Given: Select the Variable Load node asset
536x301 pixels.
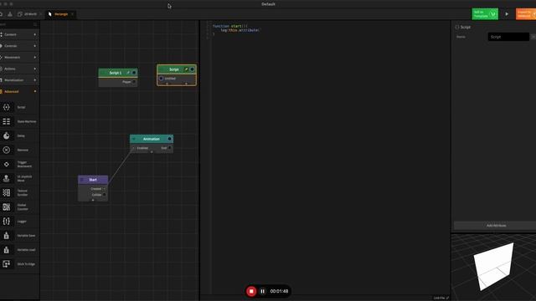Looking at the screenshot, I should [19, 250].
